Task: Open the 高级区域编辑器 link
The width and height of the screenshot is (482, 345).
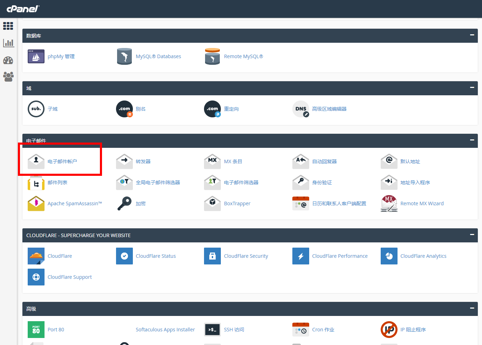Action: [330, 109]
